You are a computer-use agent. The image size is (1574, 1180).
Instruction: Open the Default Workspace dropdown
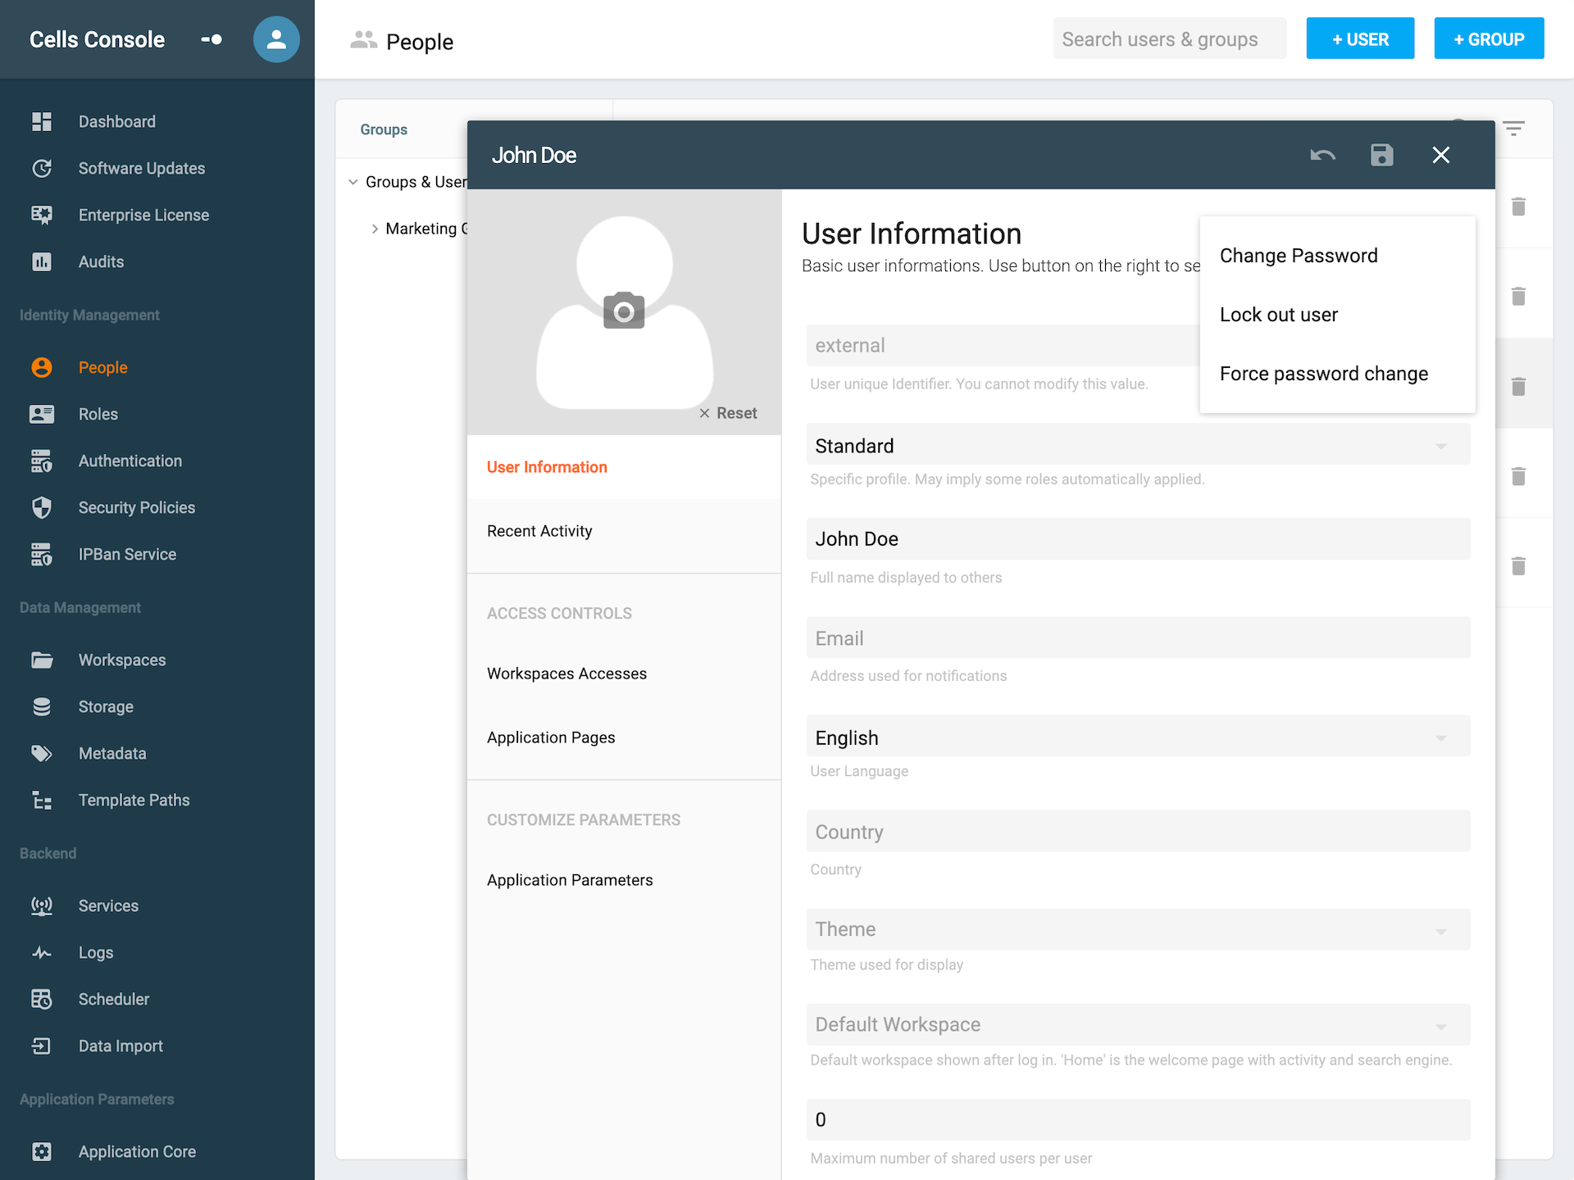1138,1023
